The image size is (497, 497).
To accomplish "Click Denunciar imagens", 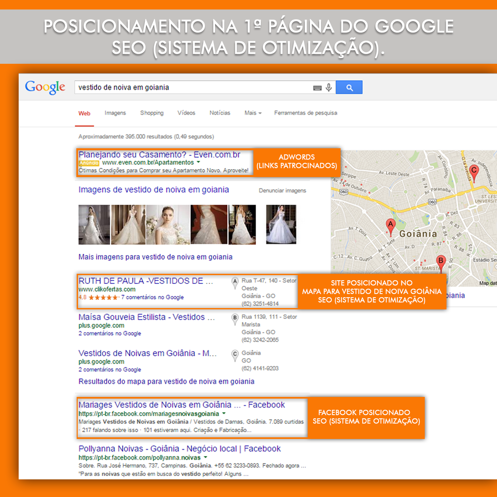I will click(x=283, y=191).
